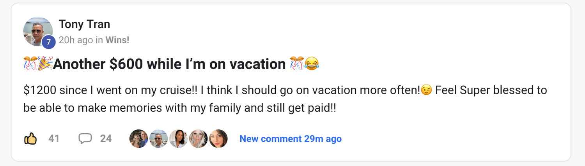This screenshot has width=585, height=166.
Task: Click the last commenter avatar in the row
Action: click(x=218, y=139)
